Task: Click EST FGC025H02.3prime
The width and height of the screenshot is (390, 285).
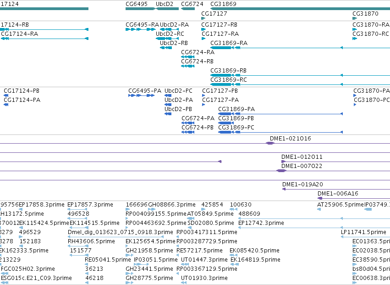Action: (28, 269)
